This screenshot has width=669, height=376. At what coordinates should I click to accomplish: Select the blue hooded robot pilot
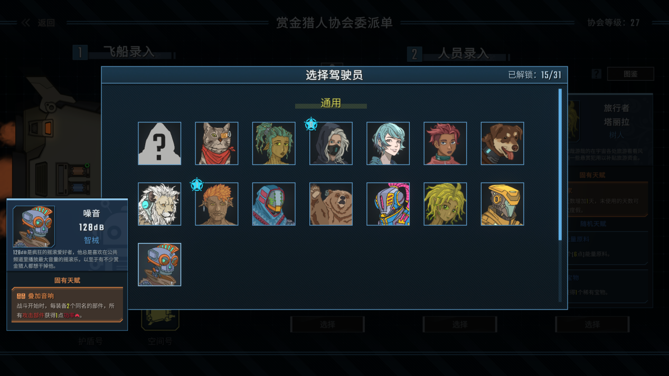pyautogui.click(x=274, y=204)
